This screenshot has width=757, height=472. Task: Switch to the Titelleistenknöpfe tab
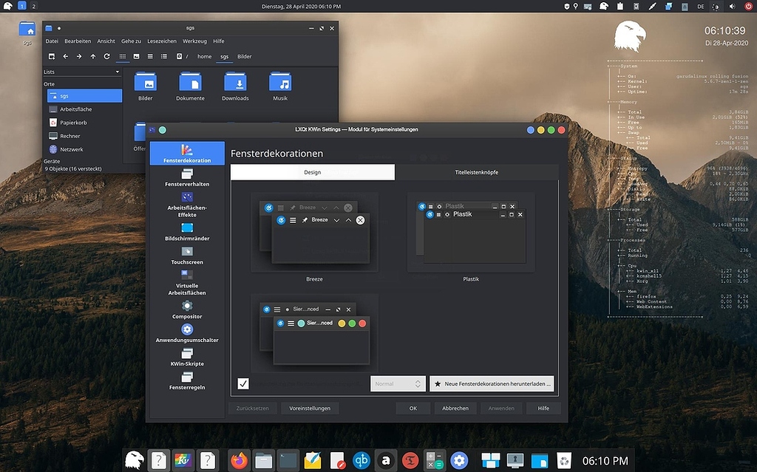(x=478, y=171)
